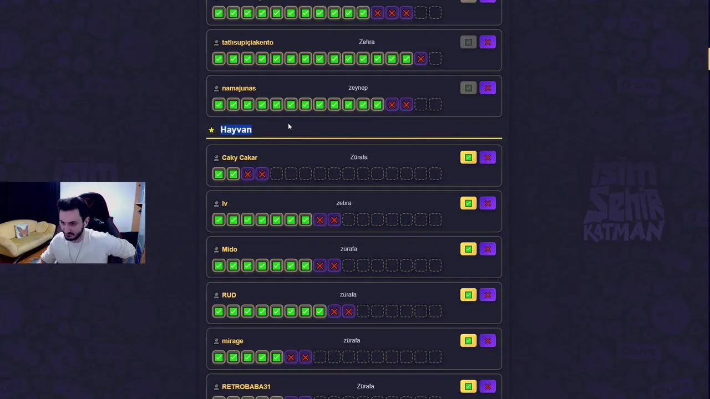Click player name Caky Cakar
Screen dimensions: 710x399
[240, 158]
